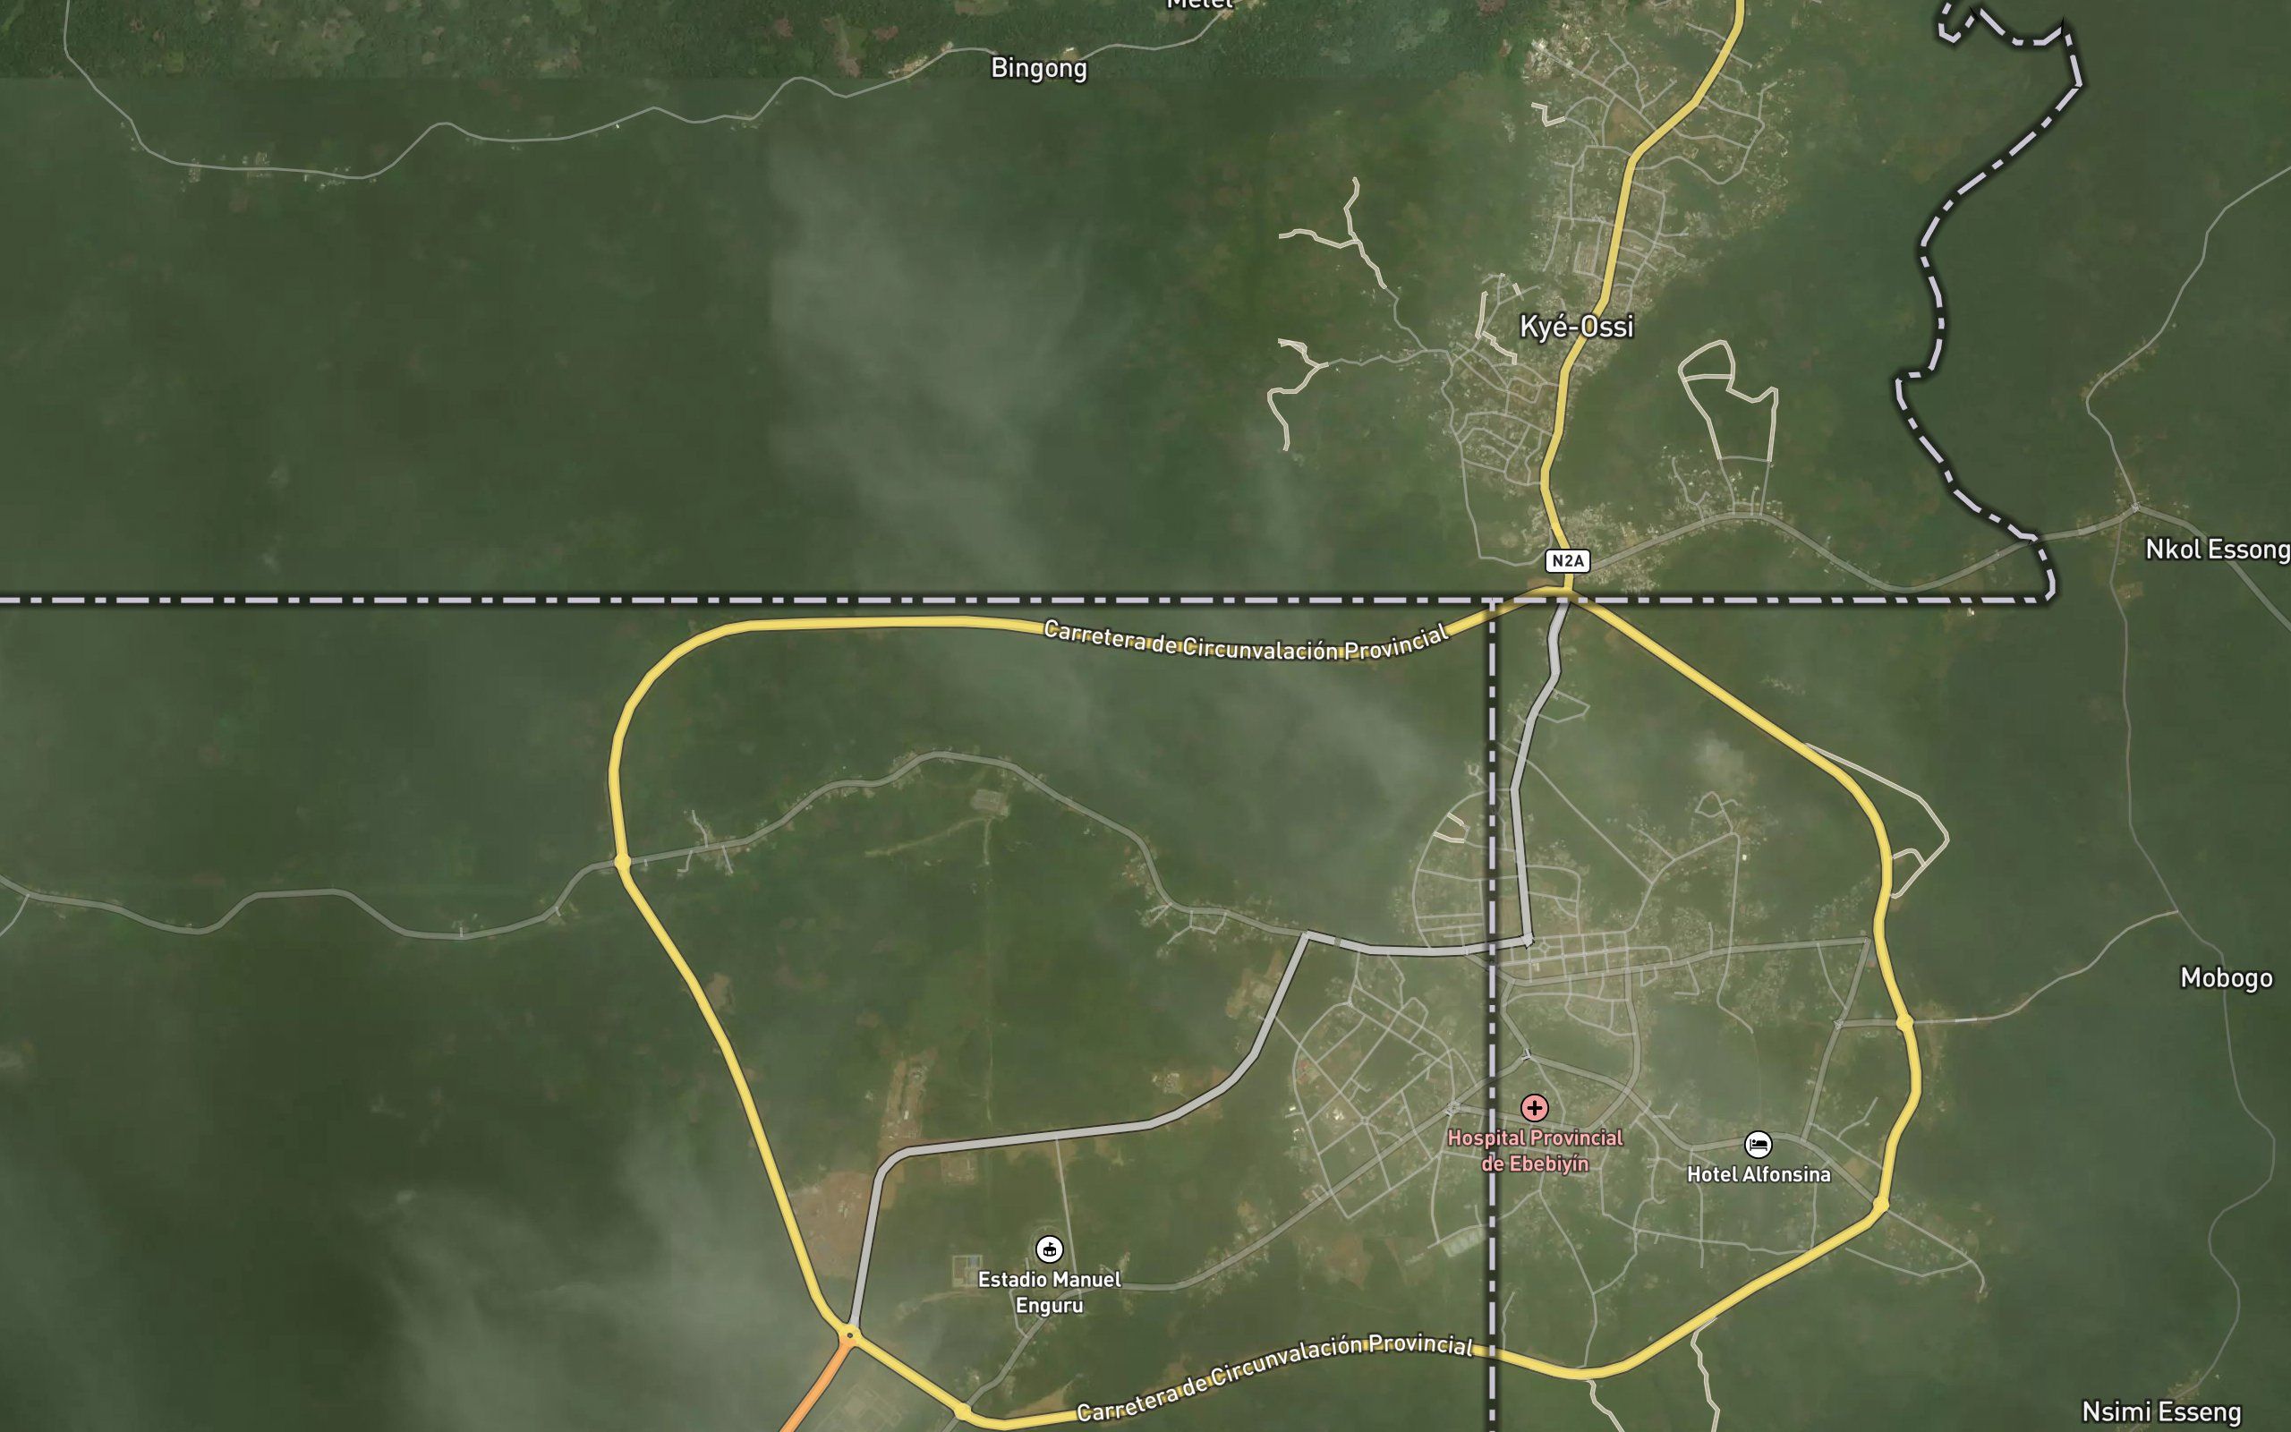
Task: Click the Hotel Alfonsina text label
Action: [x=1759, y=1174]
